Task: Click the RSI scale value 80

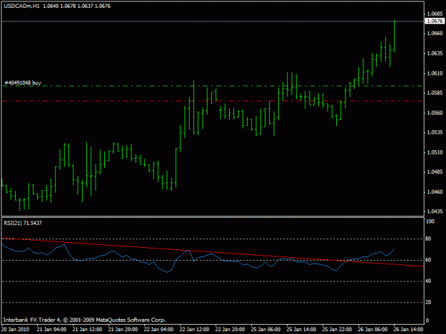Action: [x=428, y=239]
